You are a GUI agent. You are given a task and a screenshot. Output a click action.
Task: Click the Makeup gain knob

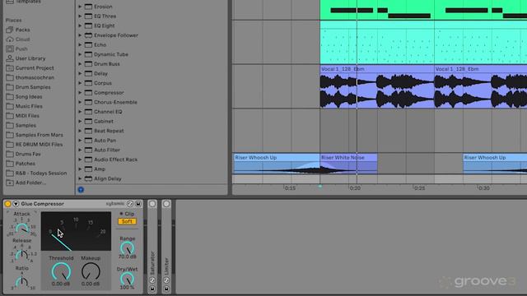tap(91, 271)
